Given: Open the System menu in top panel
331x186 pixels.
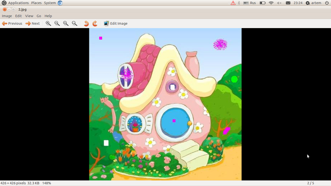Looking at the screenshot, I should coord(50,3).
